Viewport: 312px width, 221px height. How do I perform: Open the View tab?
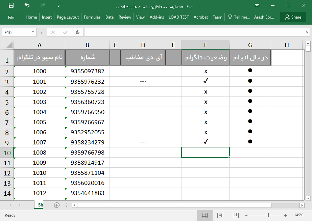[140, 17]
